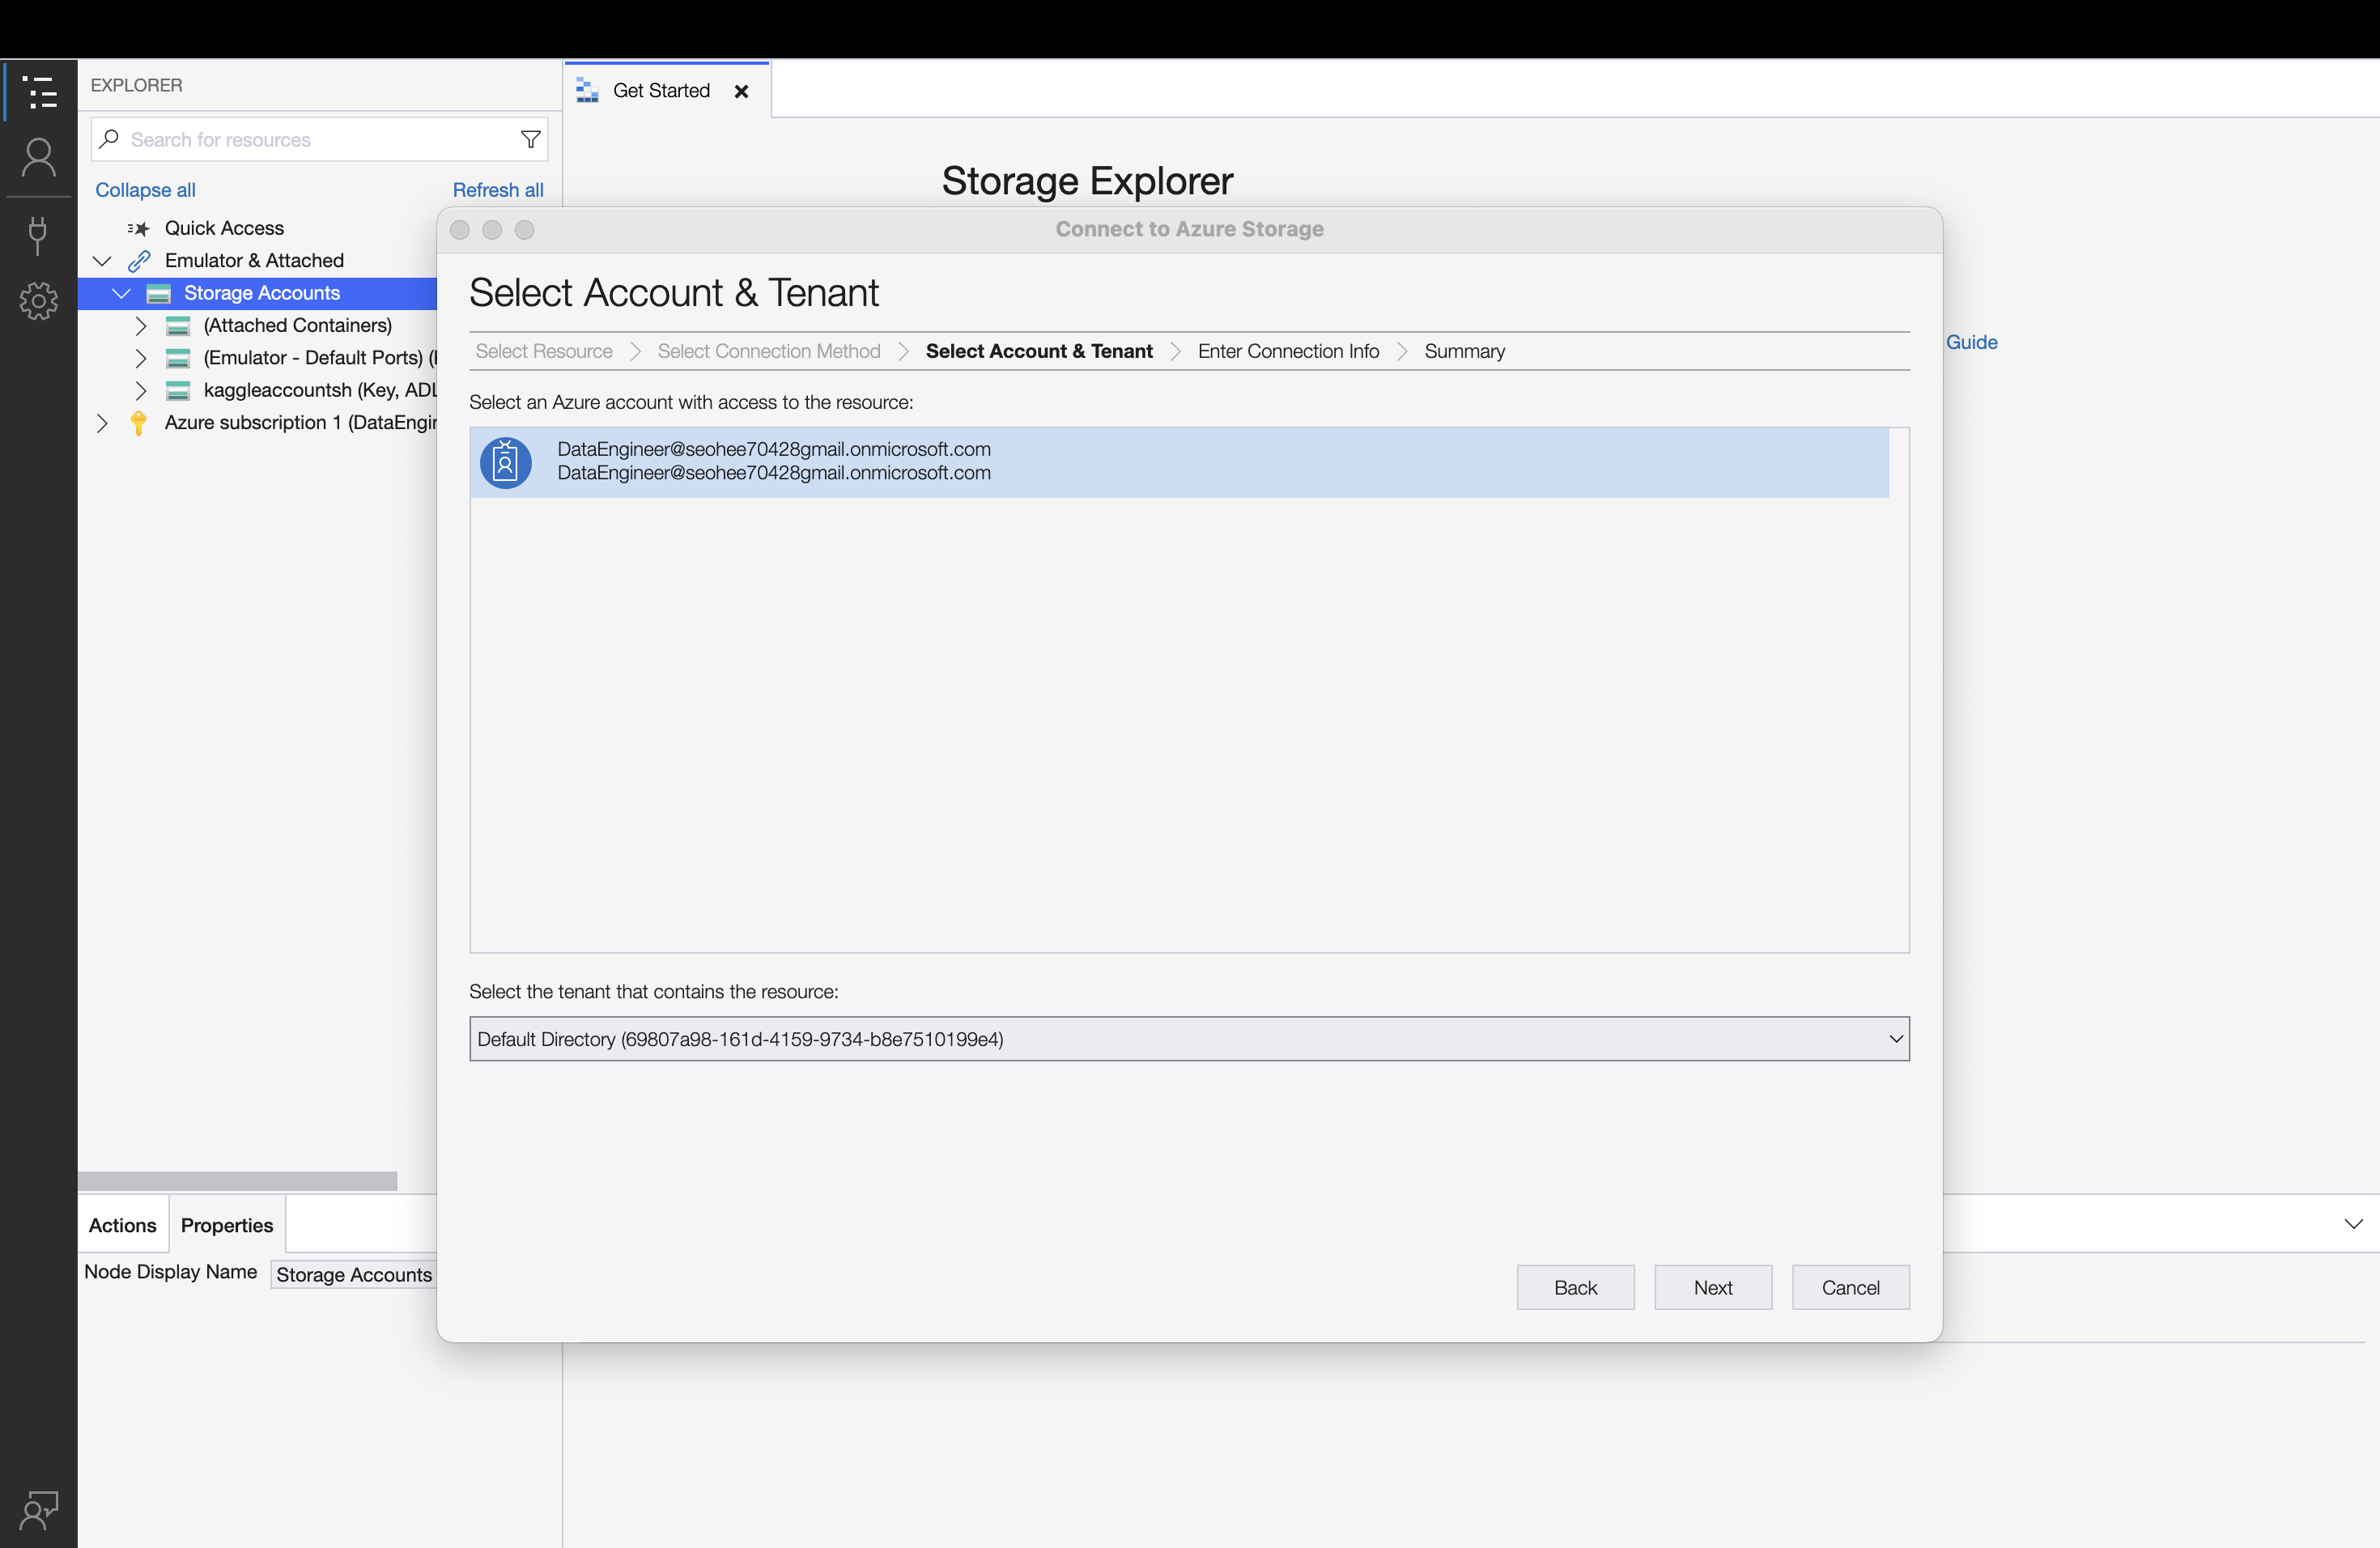Viewport: 2380px width, 1548px height.
Task: Open the feedback icon at the sidebar bottom
Action: [39, 1510]
